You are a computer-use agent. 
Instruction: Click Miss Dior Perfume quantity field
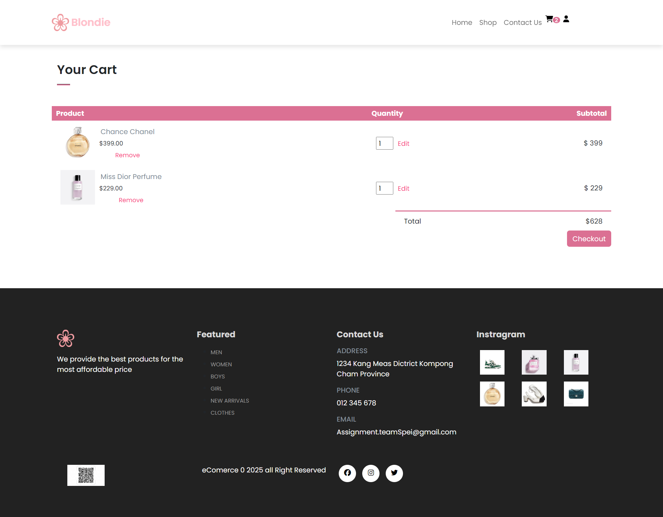pos(384,188)
